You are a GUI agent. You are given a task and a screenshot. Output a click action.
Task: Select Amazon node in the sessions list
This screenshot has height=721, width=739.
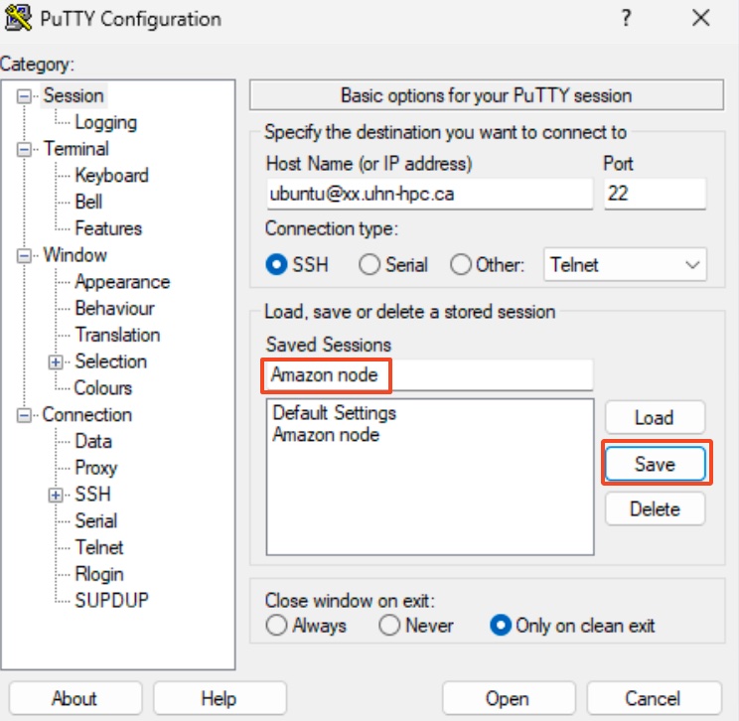326,434
